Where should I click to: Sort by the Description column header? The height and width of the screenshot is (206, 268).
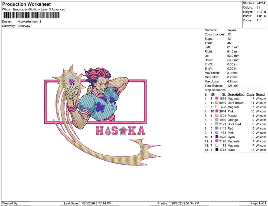[236, 94]
